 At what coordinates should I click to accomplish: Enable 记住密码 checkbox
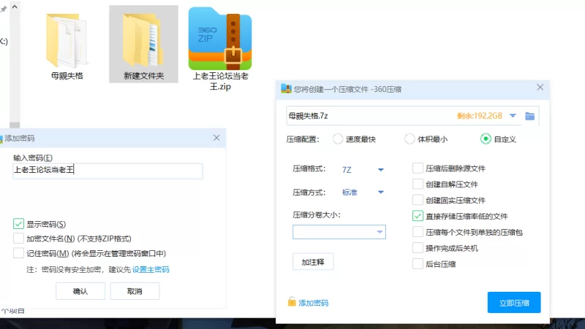(x=19, y=253)
